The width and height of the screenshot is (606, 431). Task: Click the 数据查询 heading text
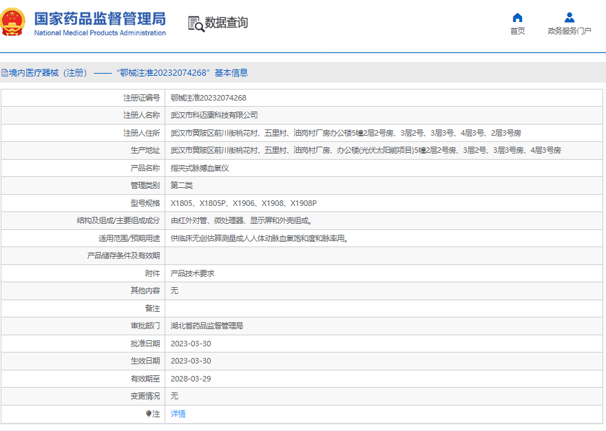pos(227,23)
